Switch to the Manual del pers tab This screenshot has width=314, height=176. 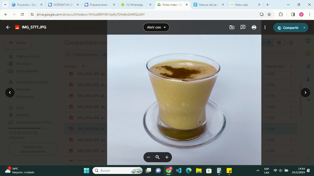pos(209,5)
